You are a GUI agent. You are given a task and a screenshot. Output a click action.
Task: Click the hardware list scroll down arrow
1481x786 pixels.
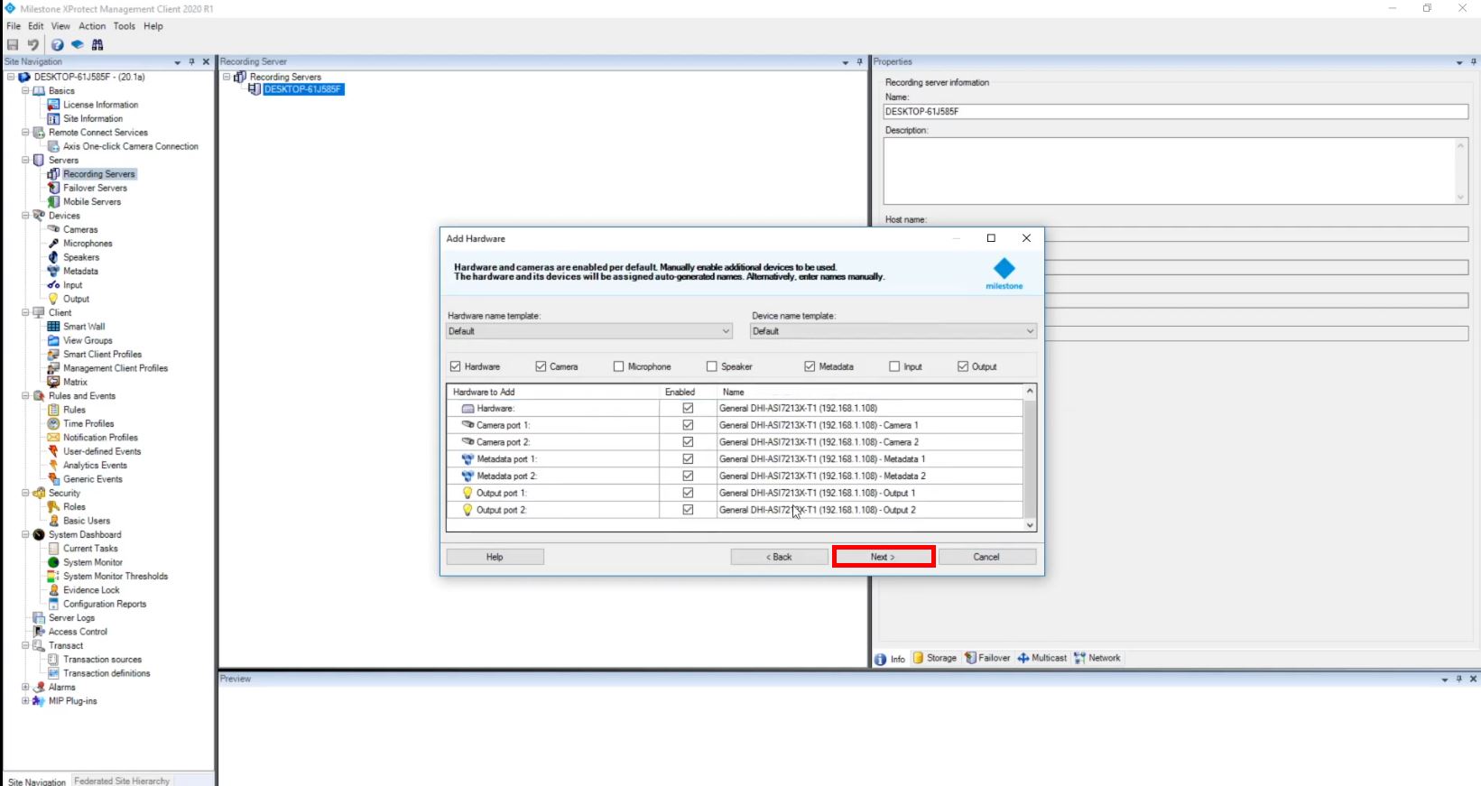pyautogui.click(x=1030, y=525)
